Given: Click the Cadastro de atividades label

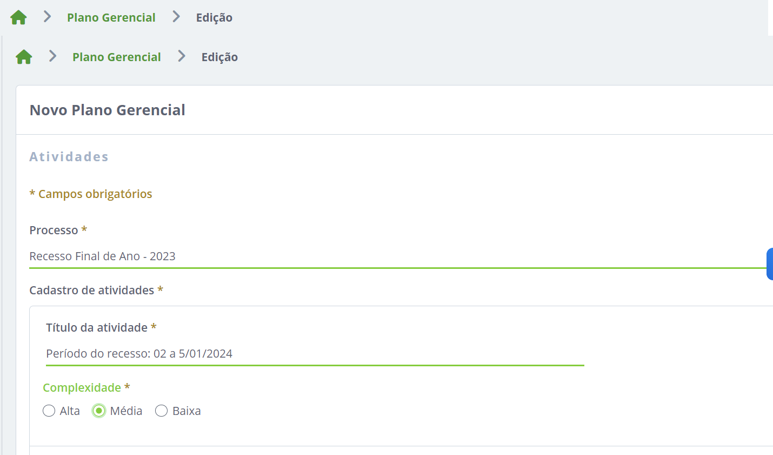Looking at the screenshot, I should coord(91,291).
